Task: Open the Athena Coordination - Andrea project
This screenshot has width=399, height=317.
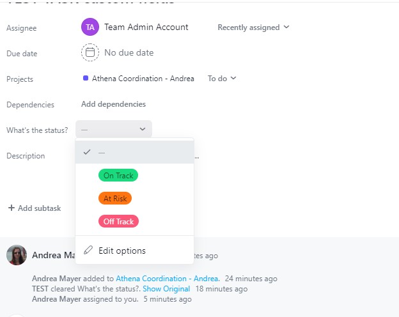Action: pyautogui.click(x=143, y=79)
